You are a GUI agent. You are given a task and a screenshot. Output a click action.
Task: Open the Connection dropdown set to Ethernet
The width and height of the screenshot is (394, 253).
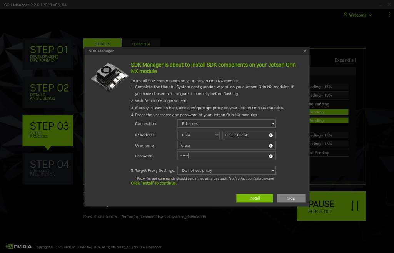(226, 123)
